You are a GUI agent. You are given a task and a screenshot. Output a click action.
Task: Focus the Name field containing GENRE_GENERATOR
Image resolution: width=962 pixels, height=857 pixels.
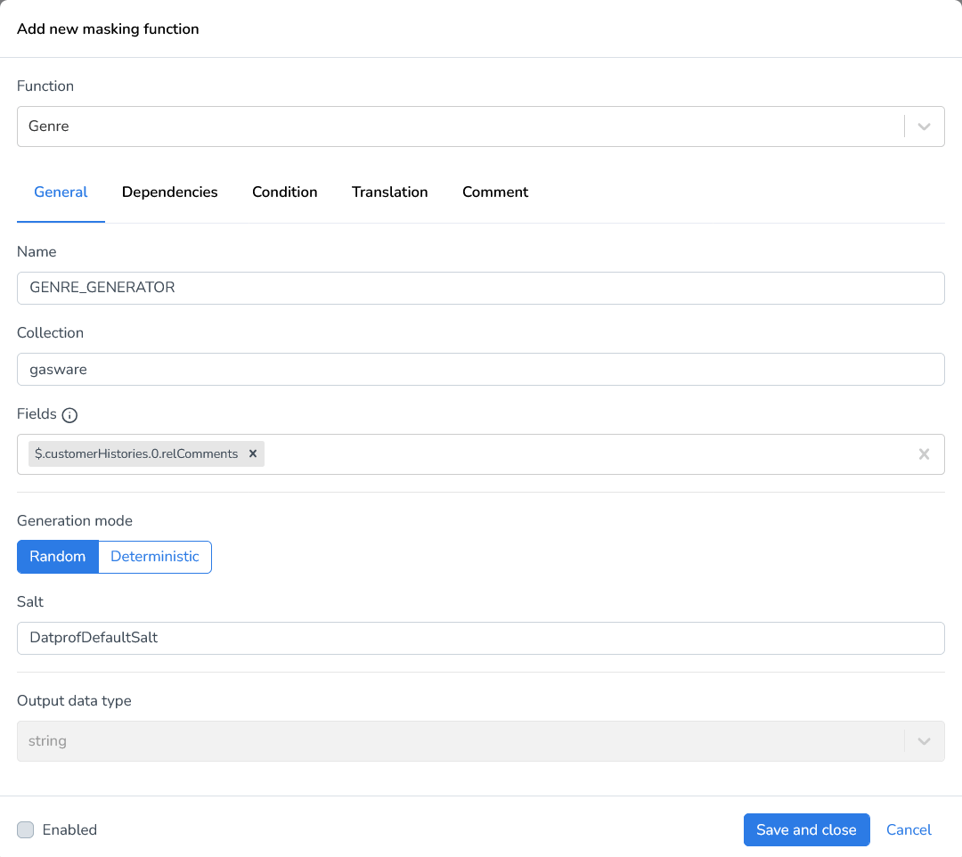click(480, 289)
